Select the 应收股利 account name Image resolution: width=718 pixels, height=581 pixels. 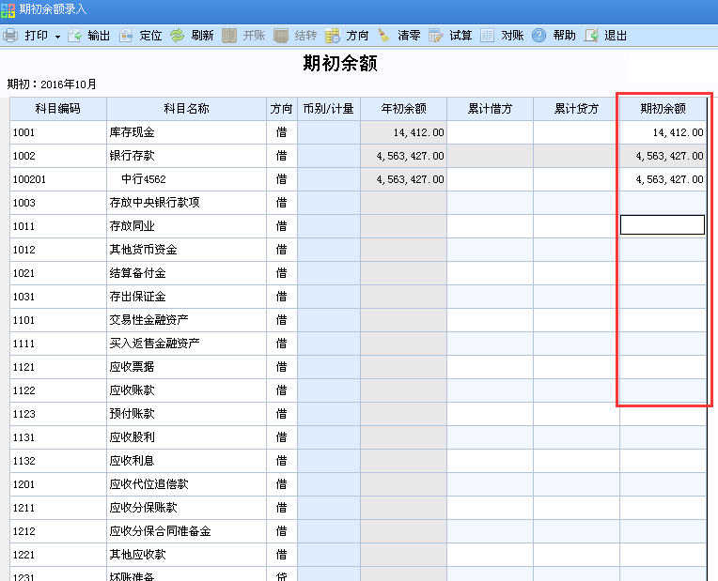pyautogui.click(x=132, y=437)
